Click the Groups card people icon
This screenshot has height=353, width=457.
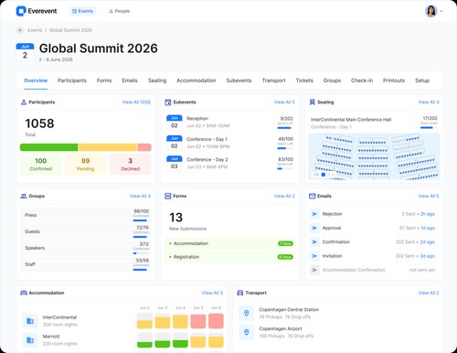(x=24, y=196)
